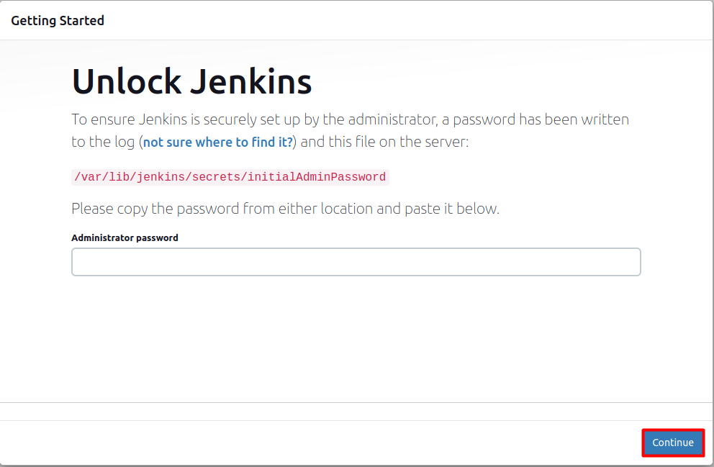The width and height of the screenshot is (714, 467).
Task: Select the initialAdminPassword file path text
Action: coord(230,177)
